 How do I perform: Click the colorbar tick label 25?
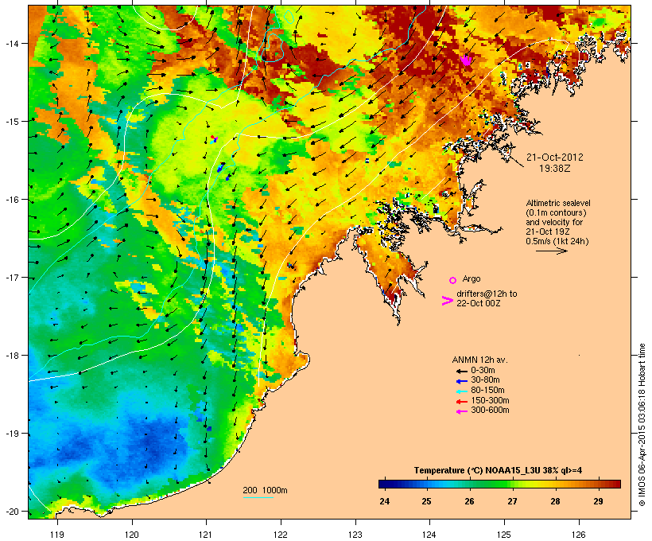(427, 501)
